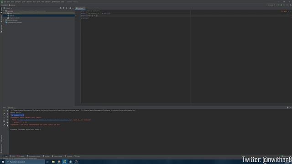292x164 pixels.
Task: Open the File menu
Action: [5, 2]
